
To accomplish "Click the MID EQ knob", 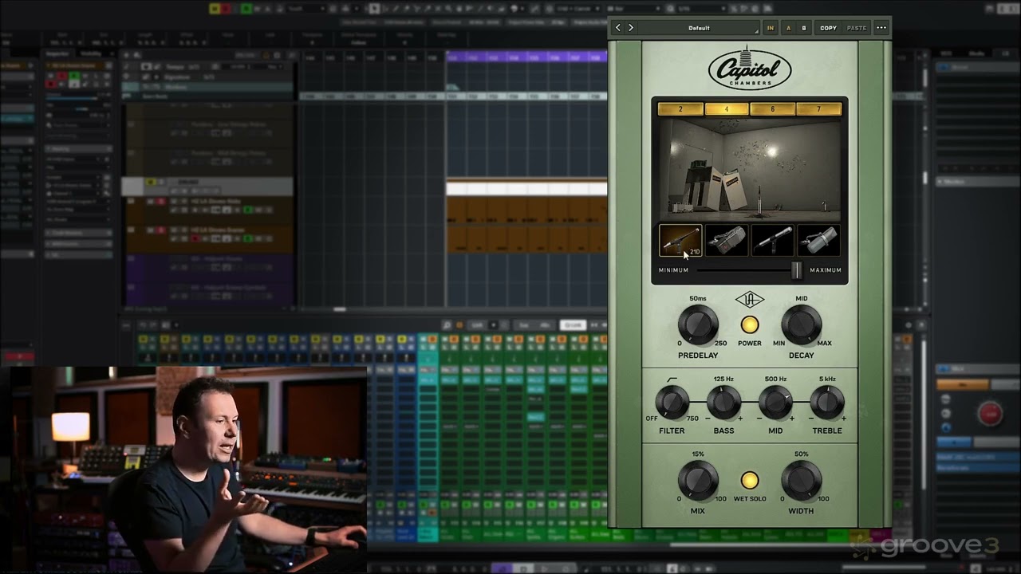I will pyautogui.click(x=775, y=403).
